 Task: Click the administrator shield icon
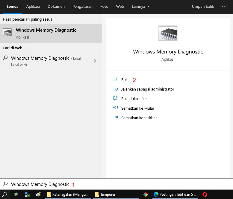click(x=115, y=89)
